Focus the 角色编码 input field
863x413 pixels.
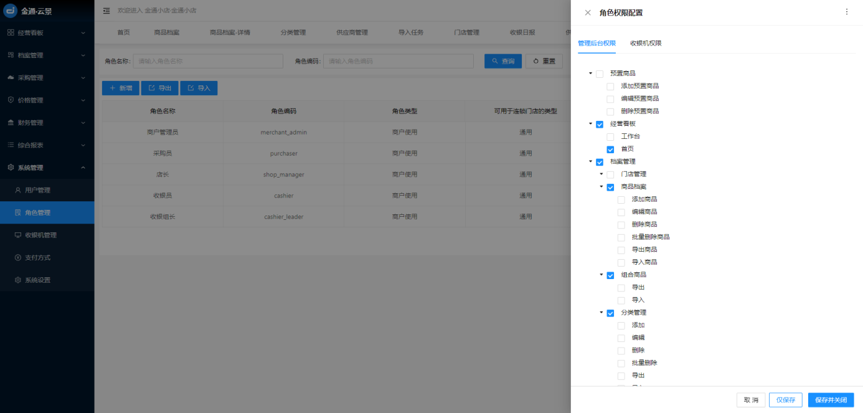(400, 61)
